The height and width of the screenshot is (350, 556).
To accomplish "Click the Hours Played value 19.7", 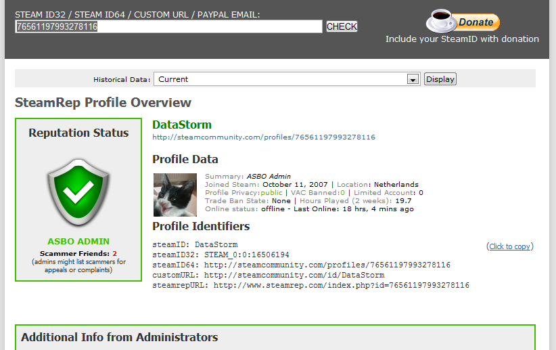I will tap(403, 201).
